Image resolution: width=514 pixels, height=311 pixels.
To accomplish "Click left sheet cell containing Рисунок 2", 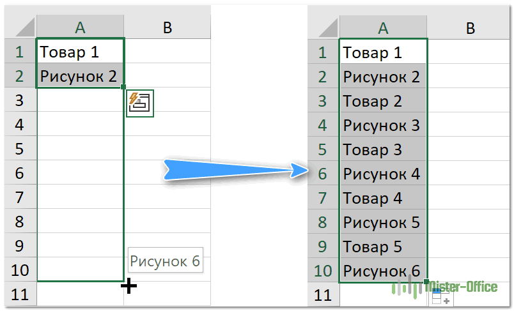I will 80,76.
